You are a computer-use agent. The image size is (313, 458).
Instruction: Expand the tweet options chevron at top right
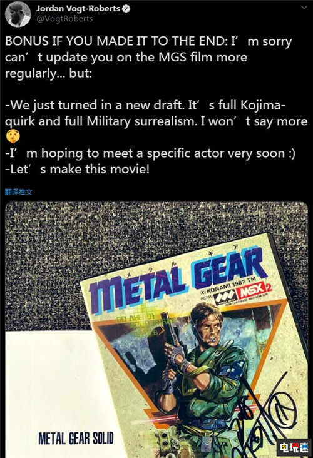(304, 8)
